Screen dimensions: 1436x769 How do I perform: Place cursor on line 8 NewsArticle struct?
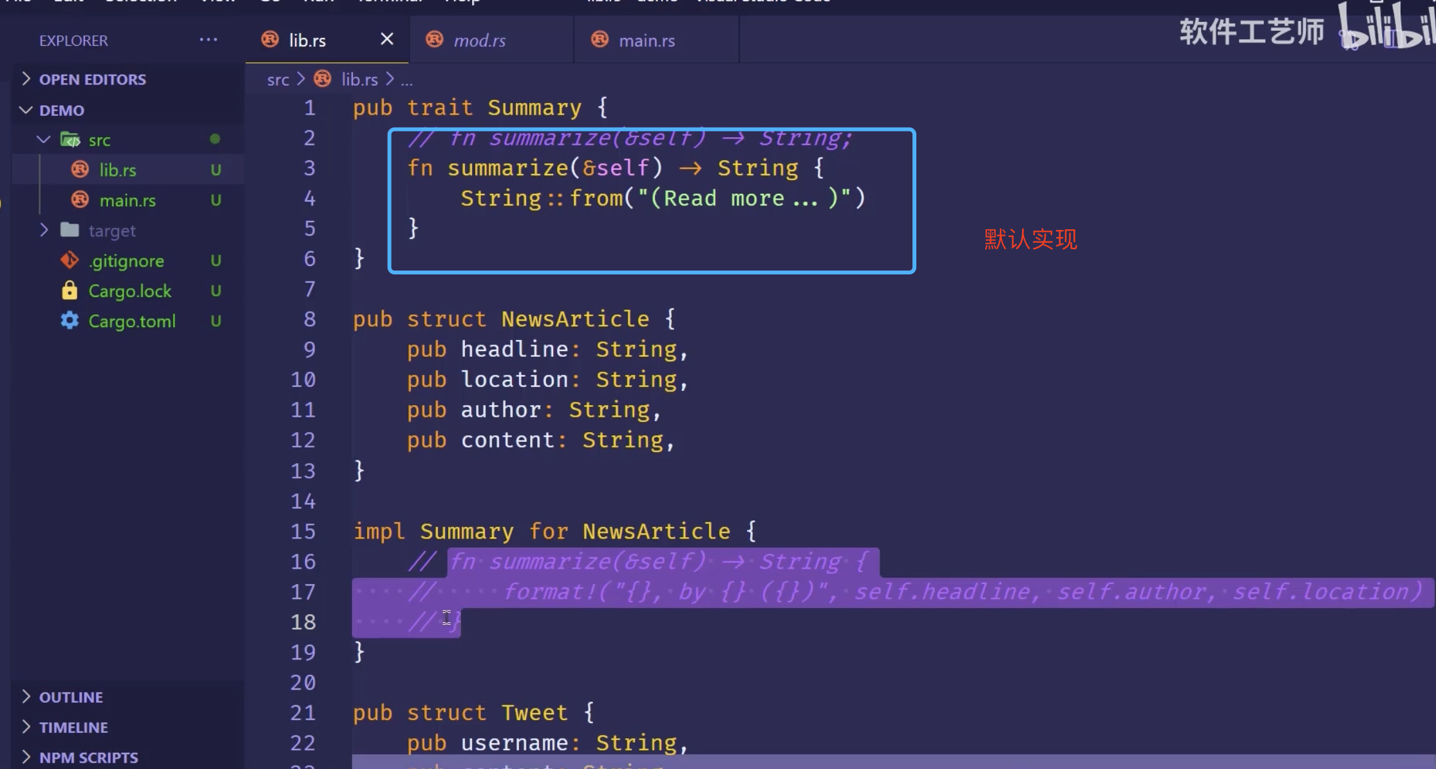click(x=574, y=319)
